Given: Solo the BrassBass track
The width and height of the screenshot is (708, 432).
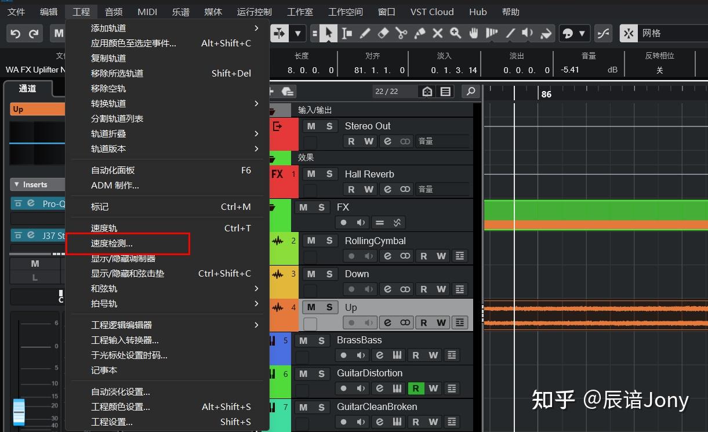Looking at the screenshot, I should [321, 340].
